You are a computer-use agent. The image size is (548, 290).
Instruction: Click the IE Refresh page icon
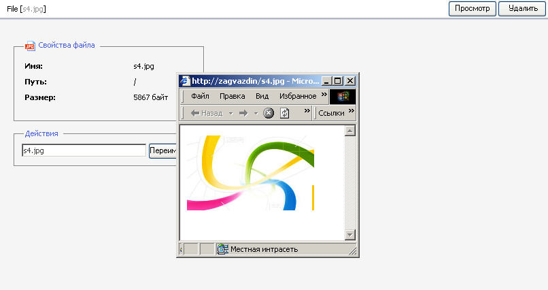click(285, 113)
